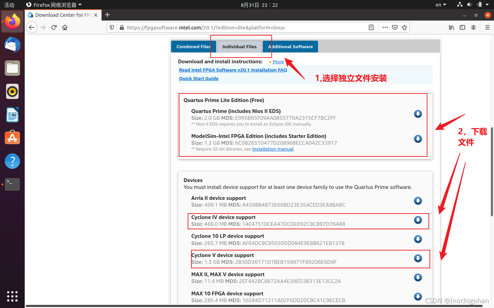Viewport: 494px width, 308px height.
Task: Reload the current page
Action: point(54,27)
